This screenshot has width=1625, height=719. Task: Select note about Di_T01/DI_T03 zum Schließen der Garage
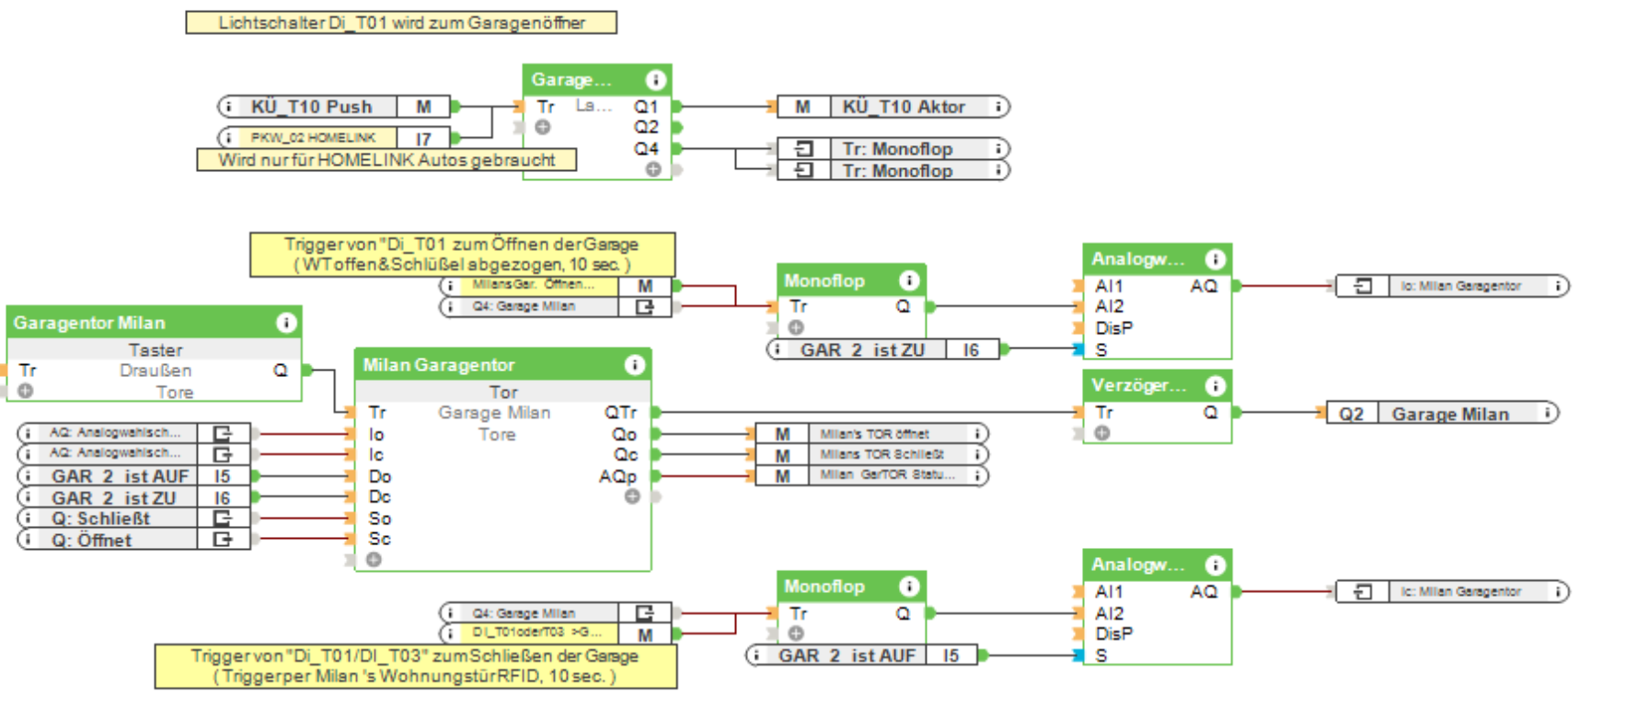tap(416, 667)
